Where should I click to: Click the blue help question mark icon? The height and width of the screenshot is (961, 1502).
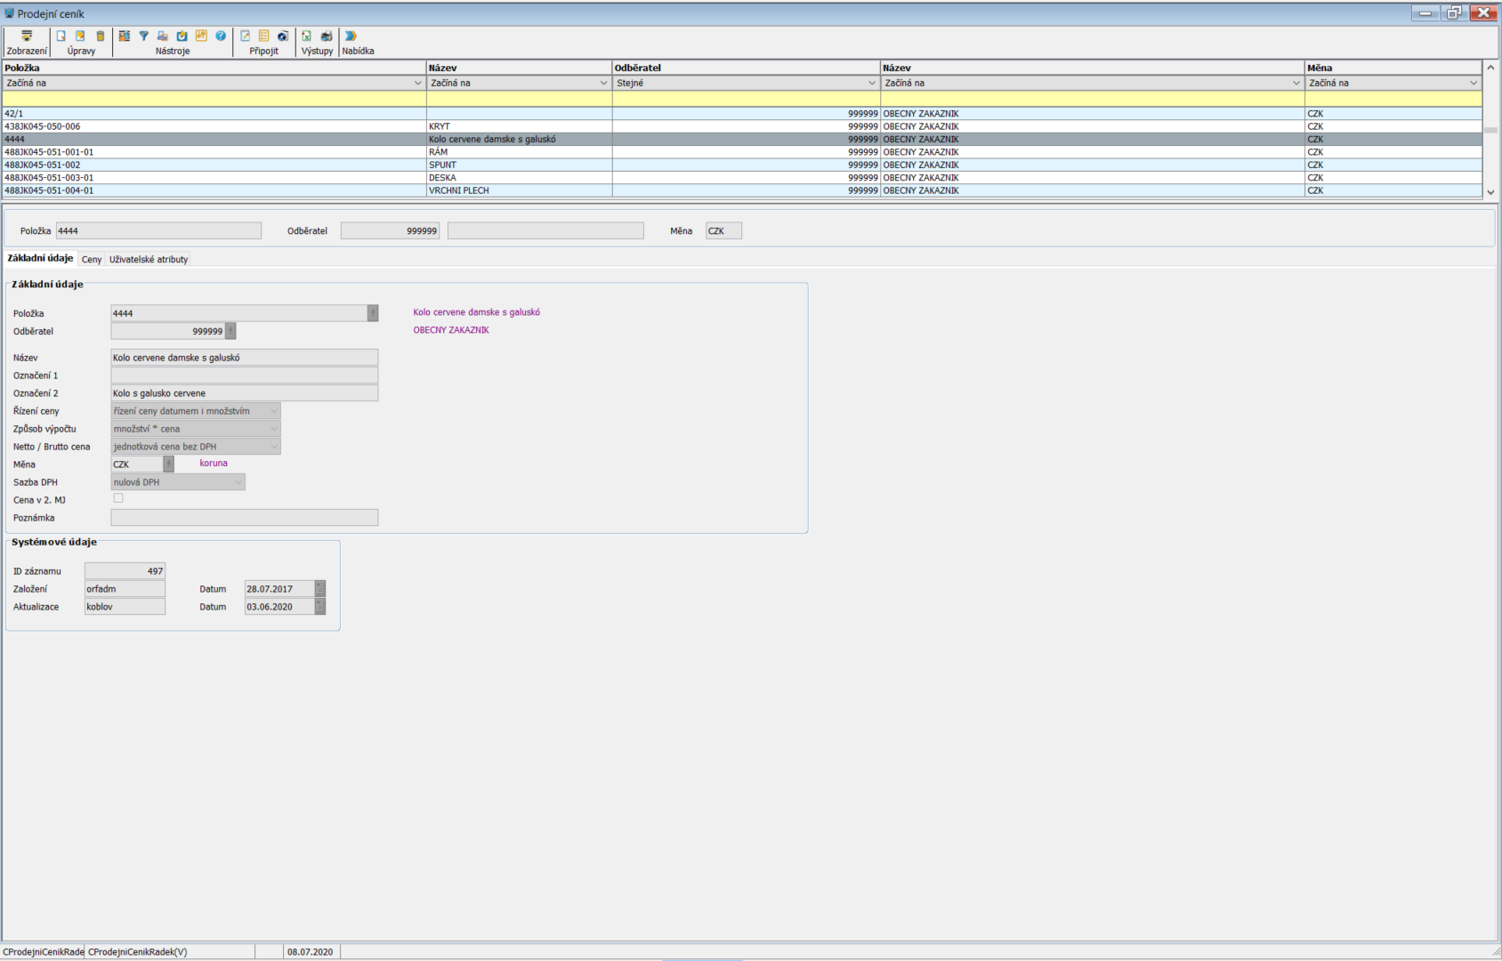221,36
